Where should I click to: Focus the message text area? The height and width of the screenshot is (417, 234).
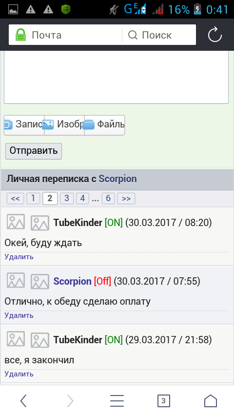coord(117,77)
